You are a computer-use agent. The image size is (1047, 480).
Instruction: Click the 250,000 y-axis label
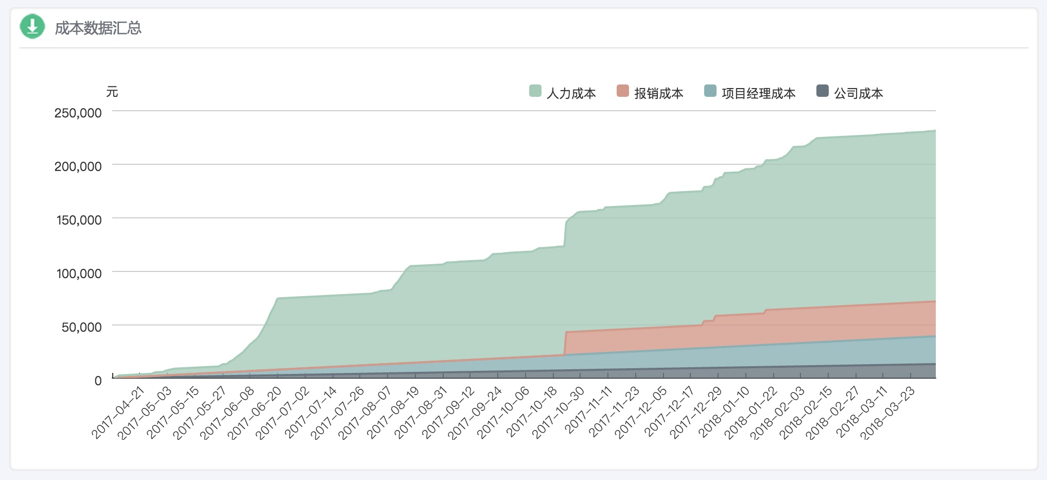pyautogui.click(x=78, y=113)
